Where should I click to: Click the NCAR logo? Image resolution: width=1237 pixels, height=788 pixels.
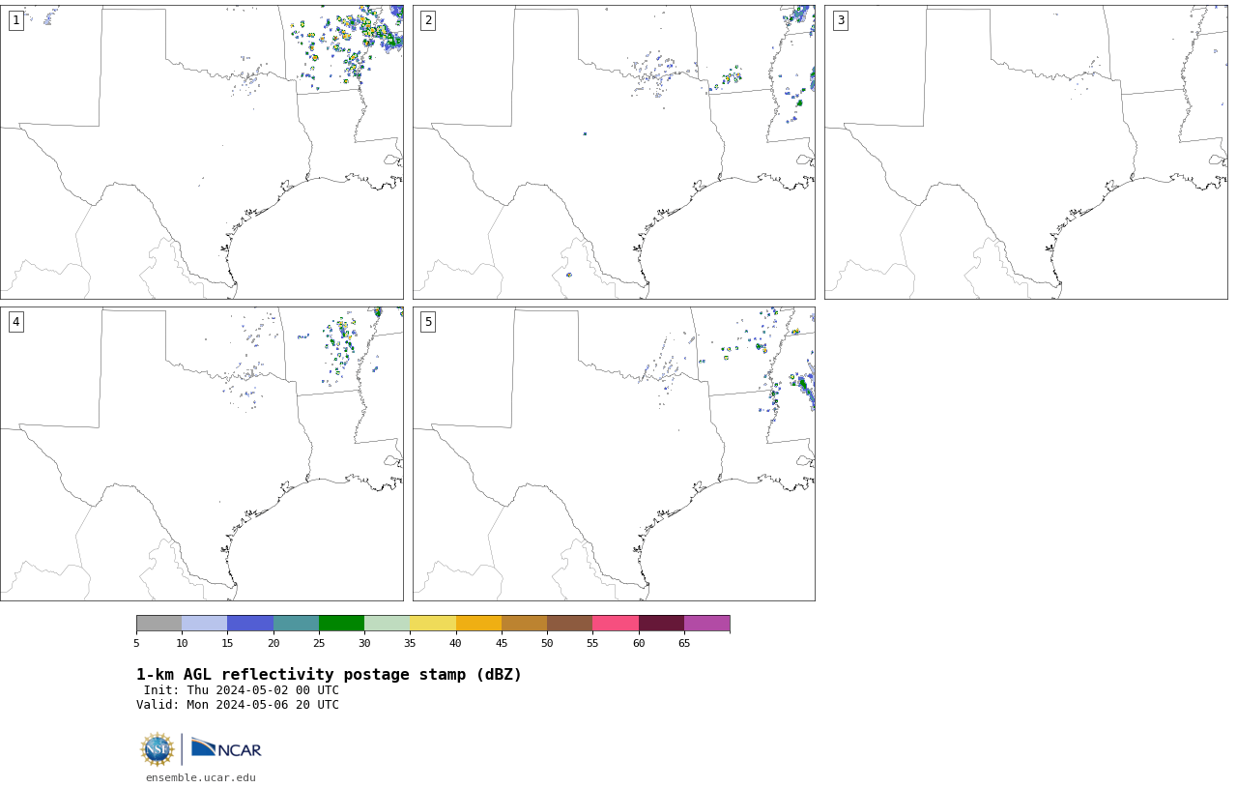coord(226,748)
